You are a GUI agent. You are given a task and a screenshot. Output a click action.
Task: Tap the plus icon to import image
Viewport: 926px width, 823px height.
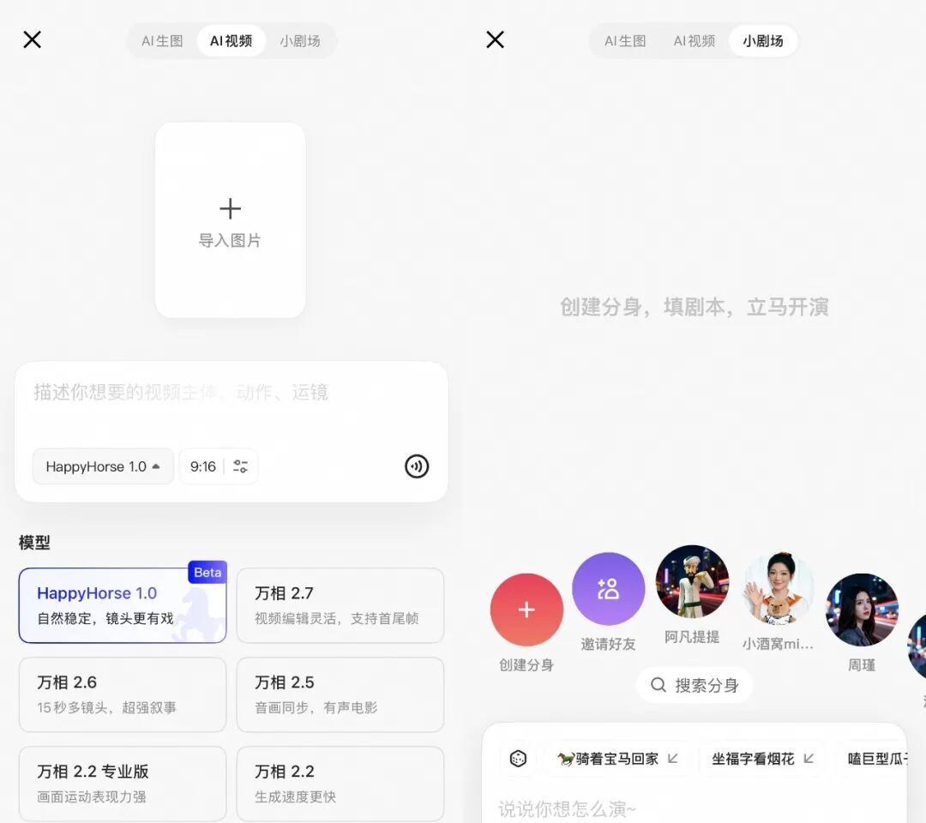230,209
